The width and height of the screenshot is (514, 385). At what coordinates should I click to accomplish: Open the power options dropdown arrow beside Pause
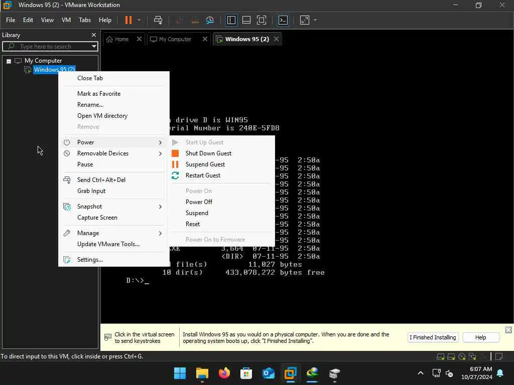pyautogui.click(x=139, y=20)
